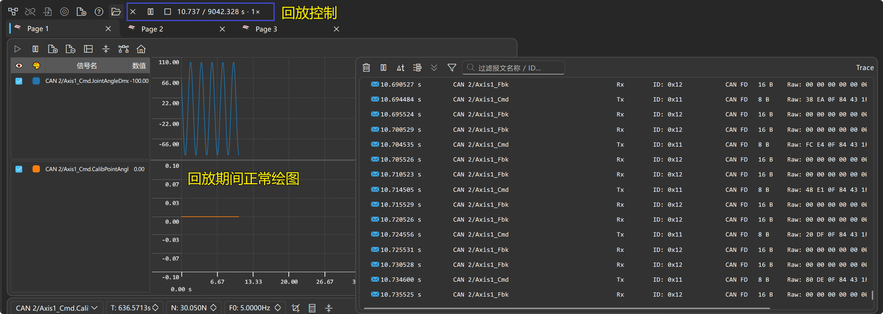This screenshot has width=883, height=314.
Task: Click the vertical fit icon in the graph toolbar
Action: click(106, 49)
